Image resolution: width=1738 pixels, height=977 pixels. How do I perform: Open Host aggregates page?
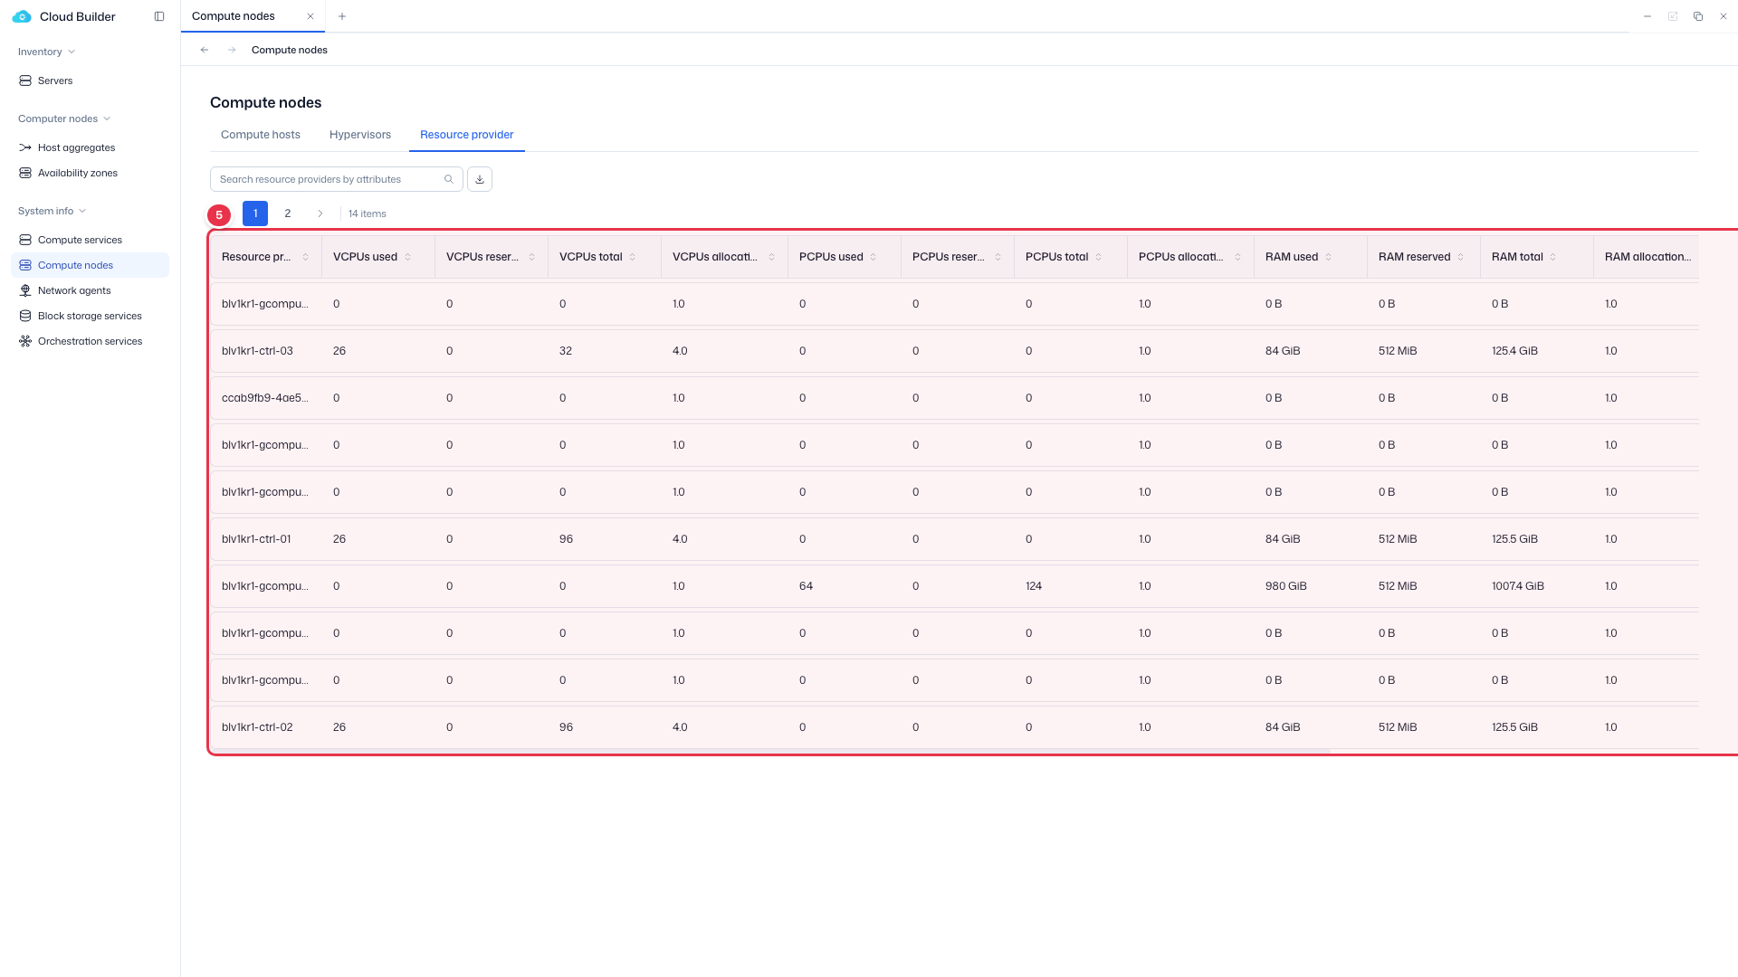click(90, 147)
